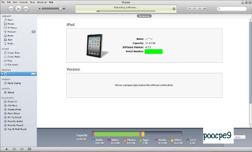
Task: Open the Controls menu
Action: pyautogui.click(x=24, y=2)
